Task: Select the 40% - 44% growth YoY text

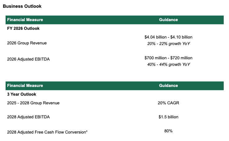Action: (x=168, y=65)
